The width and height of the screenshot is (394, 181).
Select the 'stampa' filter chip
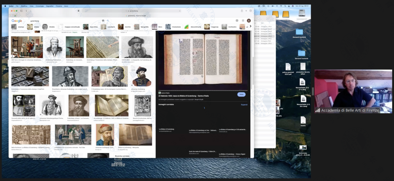click(18, 27)
